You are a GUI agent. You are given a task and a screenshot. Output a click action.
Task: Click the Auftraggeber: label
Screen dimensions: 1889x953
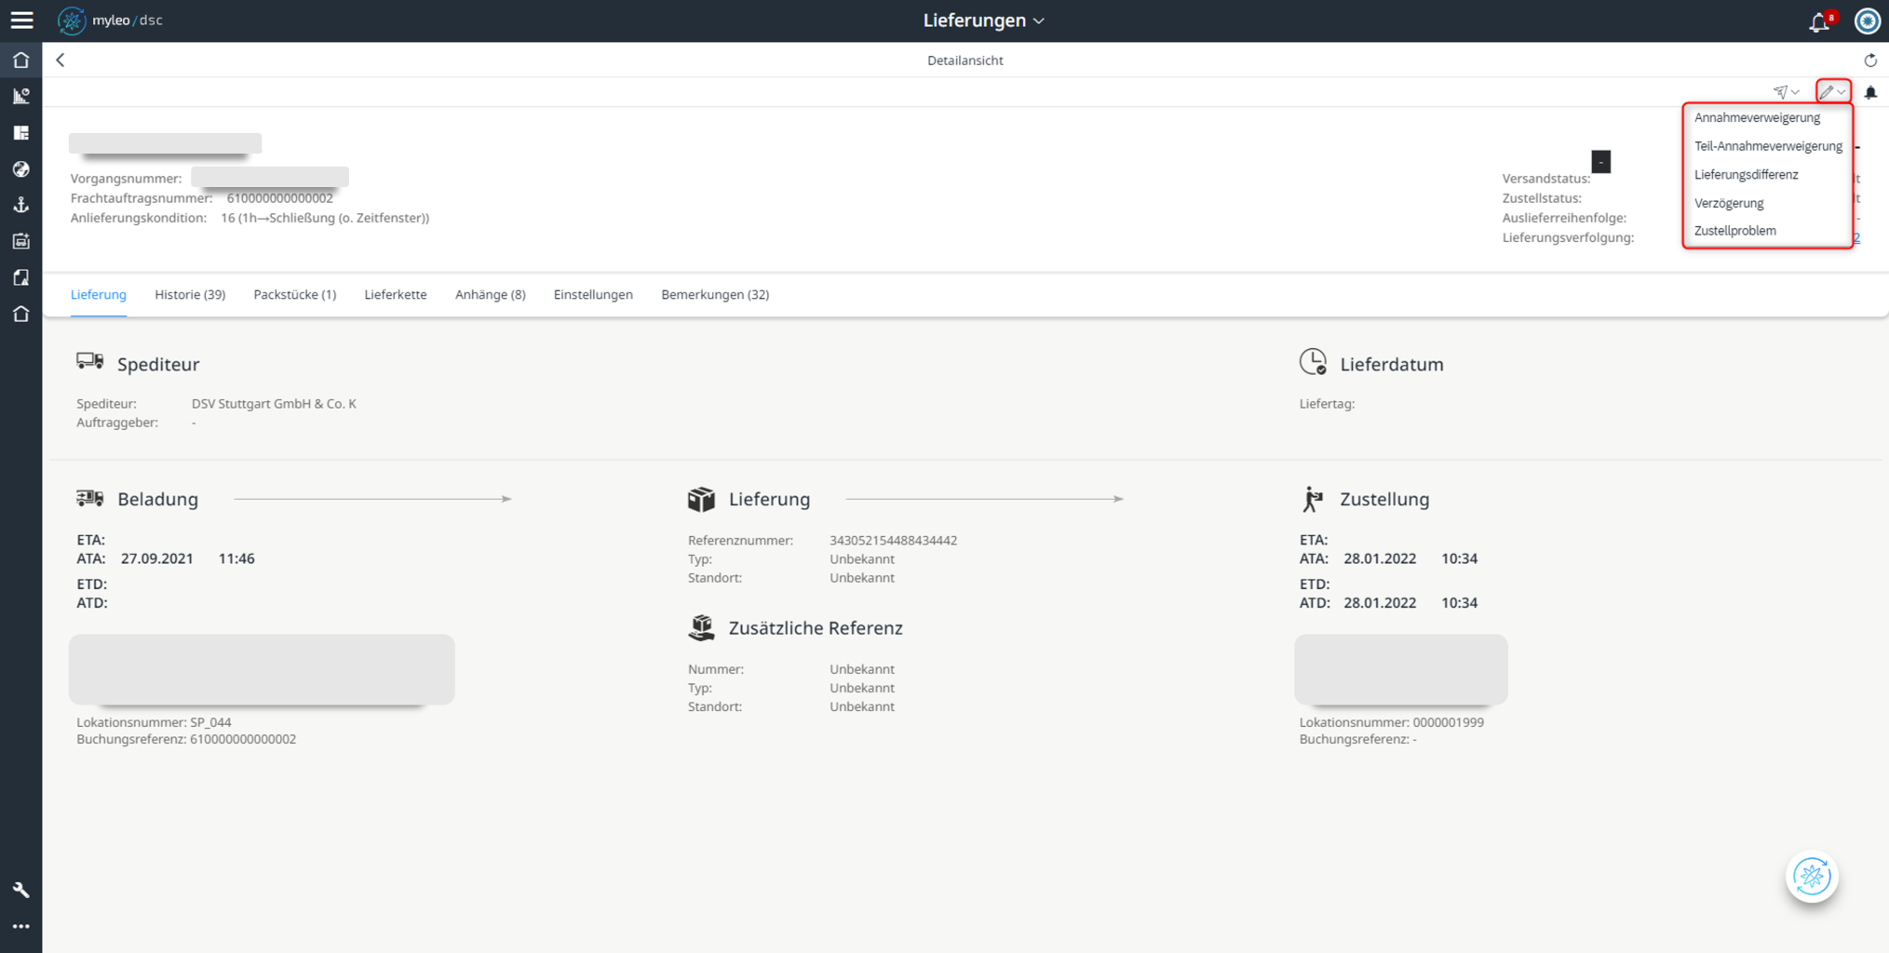tap(117, 423)
